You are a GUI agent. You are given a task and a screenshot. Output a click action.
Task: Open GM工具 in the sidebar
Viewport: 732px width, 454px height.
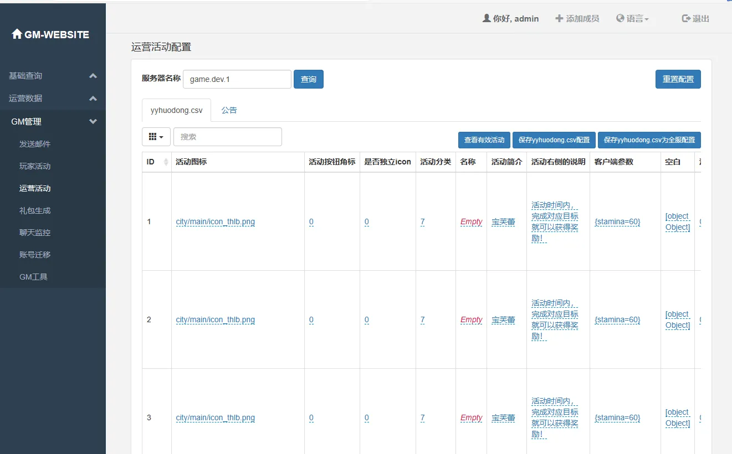pyautogui.click(x=33, y=277)
